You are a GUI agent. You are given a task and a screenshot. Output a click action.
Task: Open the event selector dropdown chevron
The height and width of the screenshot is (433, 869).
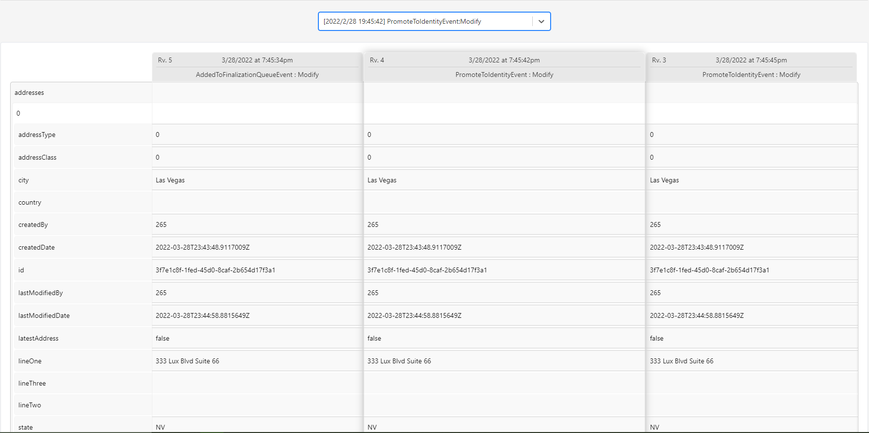541,21
